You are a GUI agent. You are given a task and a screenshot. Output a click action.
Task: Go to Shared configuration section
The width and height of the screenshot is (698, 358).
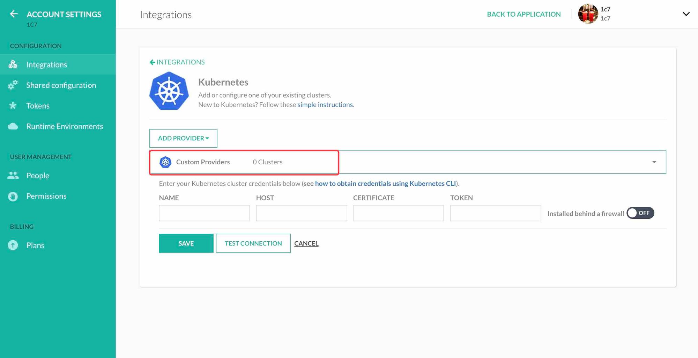point(61,85)
